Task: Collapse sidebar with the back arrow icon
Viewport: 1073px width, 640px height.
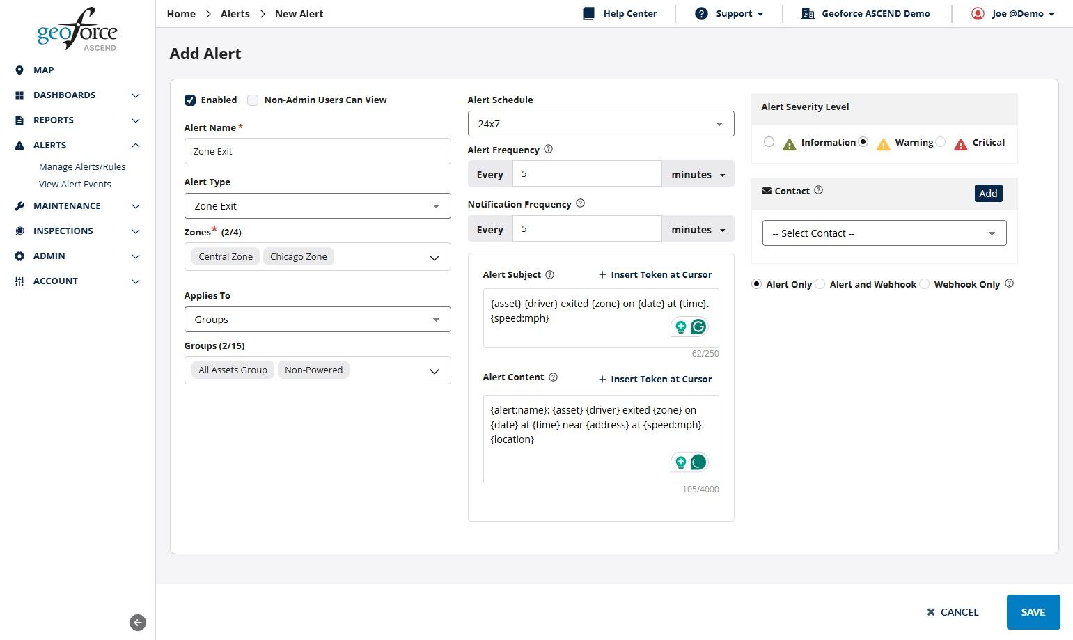Action: click(x=138, y=623)
